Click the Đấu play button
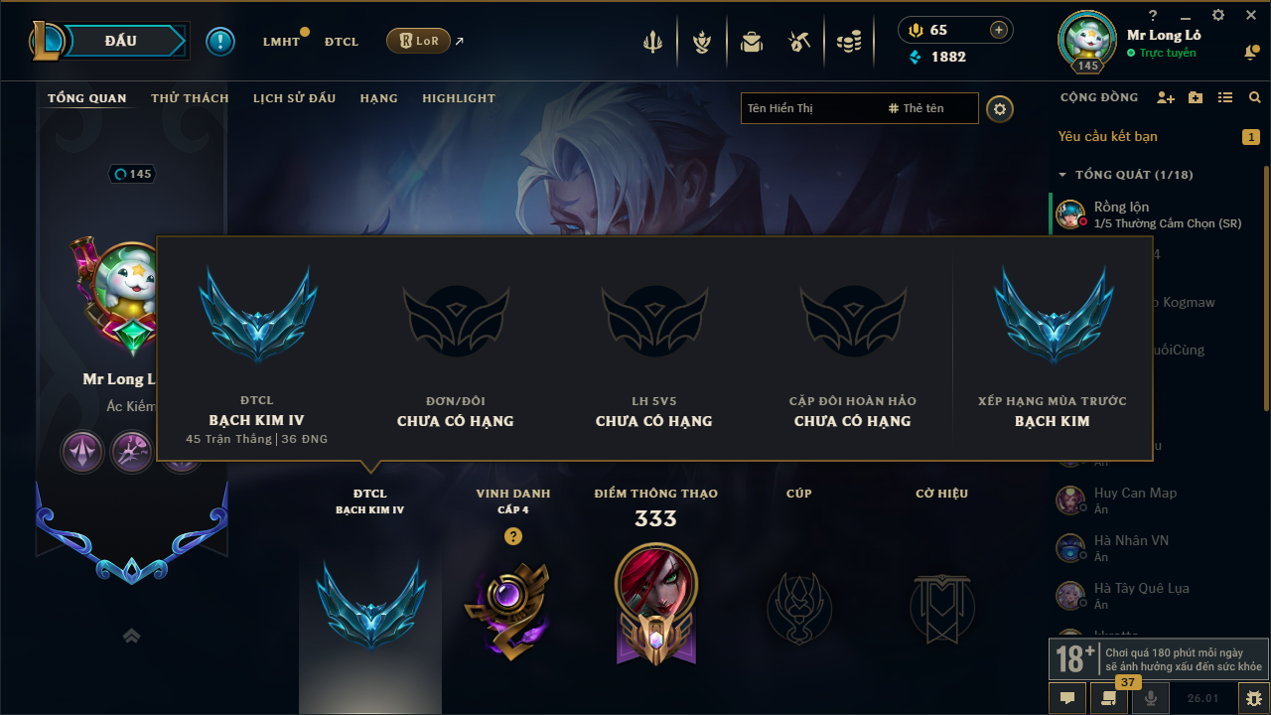The width and height of the screenshot is (1271, 715). coord(120,41)
